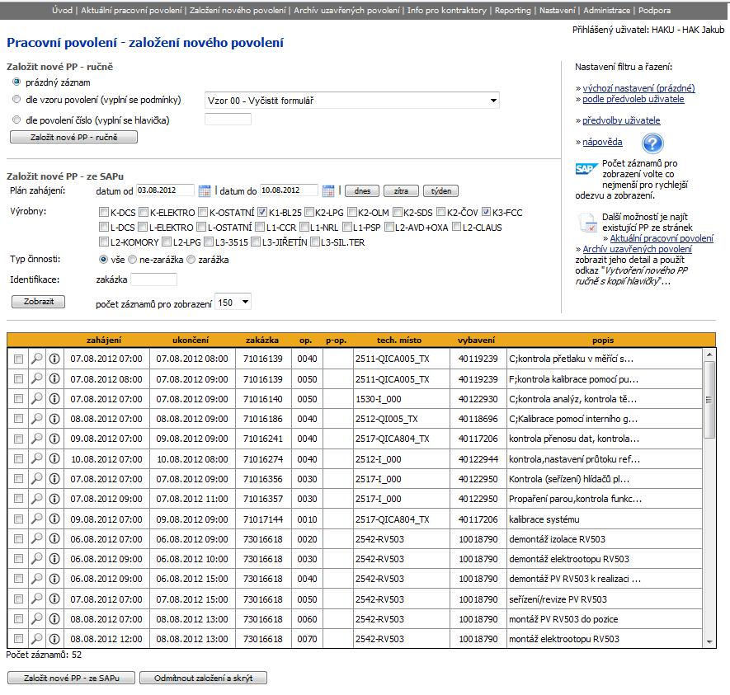Screen dimensions: 730x695
Task: Show info icon for order 71016241 row
Action: coord(54,439)
